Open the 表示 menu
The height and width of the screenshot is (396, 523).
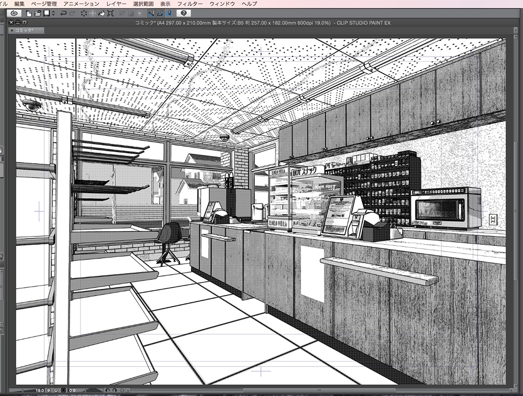click(x=165, y=4)
